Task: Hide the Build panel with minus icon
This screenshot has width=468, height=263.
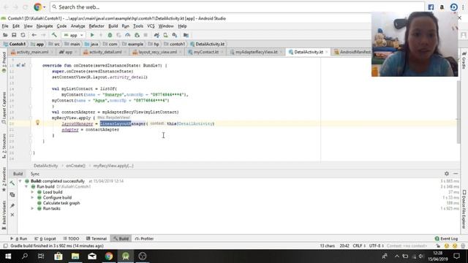Action: click(456, 174)
